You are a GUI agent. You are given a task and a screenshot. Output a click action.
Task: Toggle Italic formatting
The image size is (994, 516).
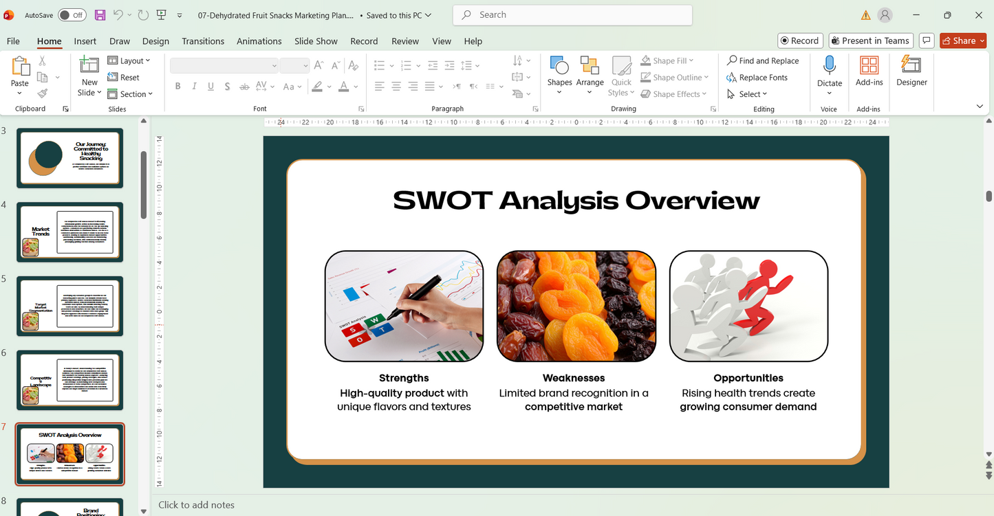194,87
